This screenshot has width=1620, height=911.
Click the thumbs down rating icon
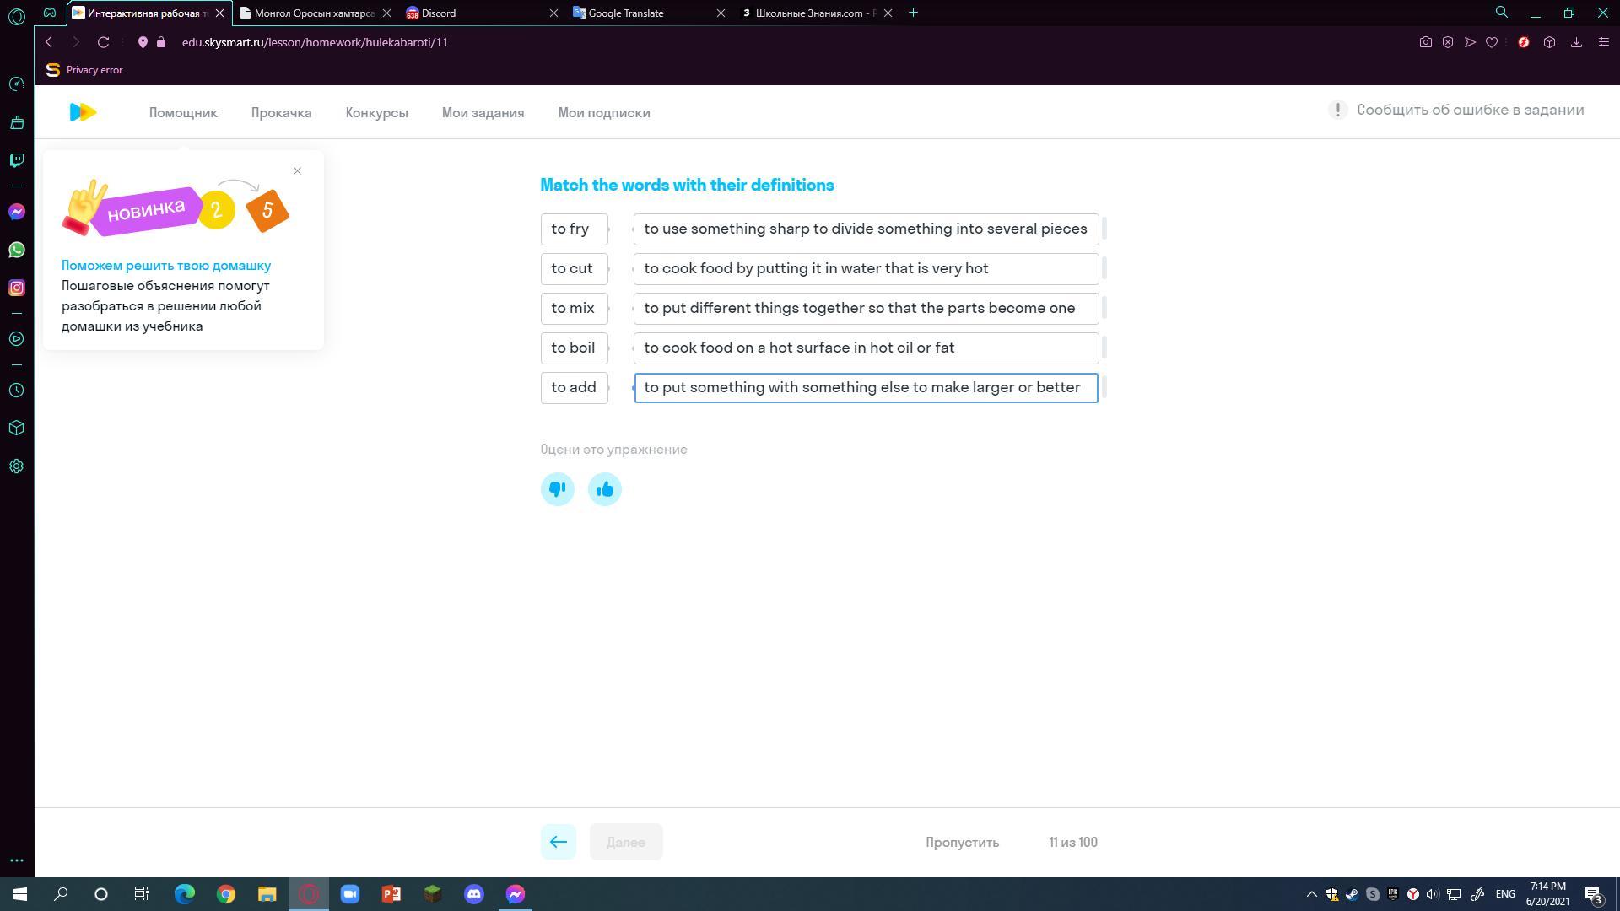tap(557, 489)
